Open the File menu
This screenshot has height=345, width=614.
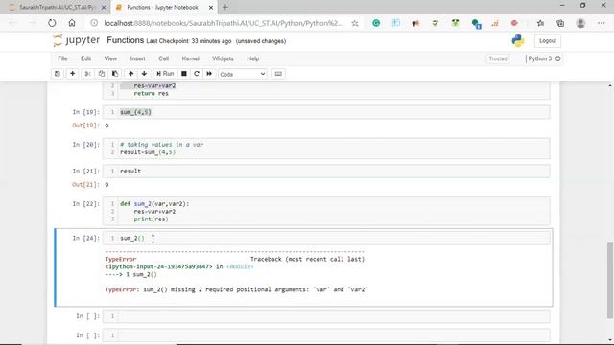click(62, 58)
